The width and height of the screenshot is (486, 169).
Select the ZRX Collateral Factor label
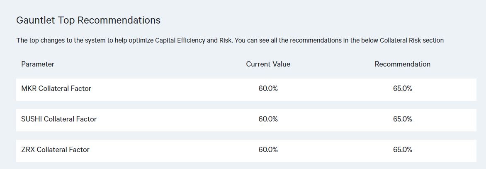coord(55,150)
